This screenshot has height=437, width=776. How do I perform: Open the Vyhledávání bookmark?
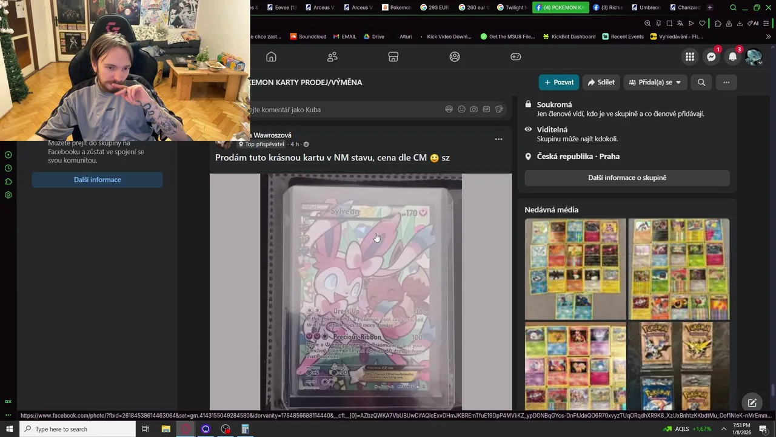point(677,36)
